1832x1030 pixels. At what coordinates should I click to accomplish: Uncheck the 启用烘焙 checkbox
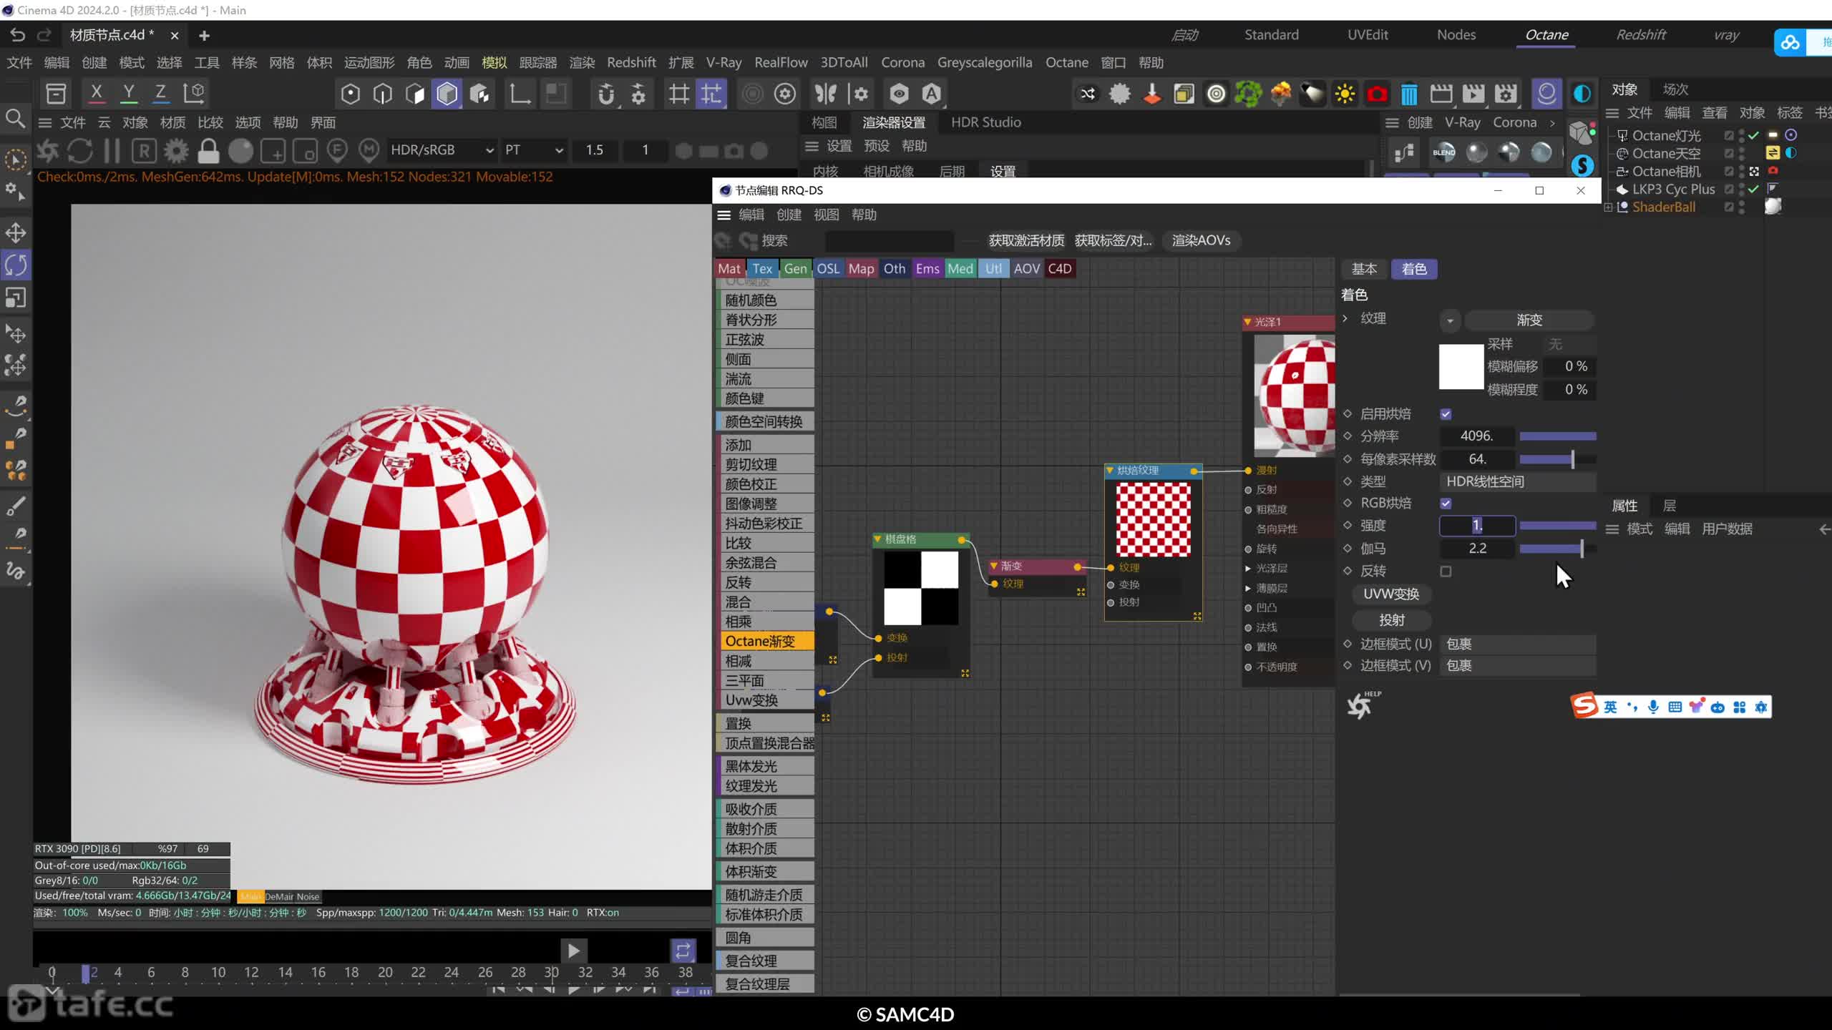pos(1446,414)
